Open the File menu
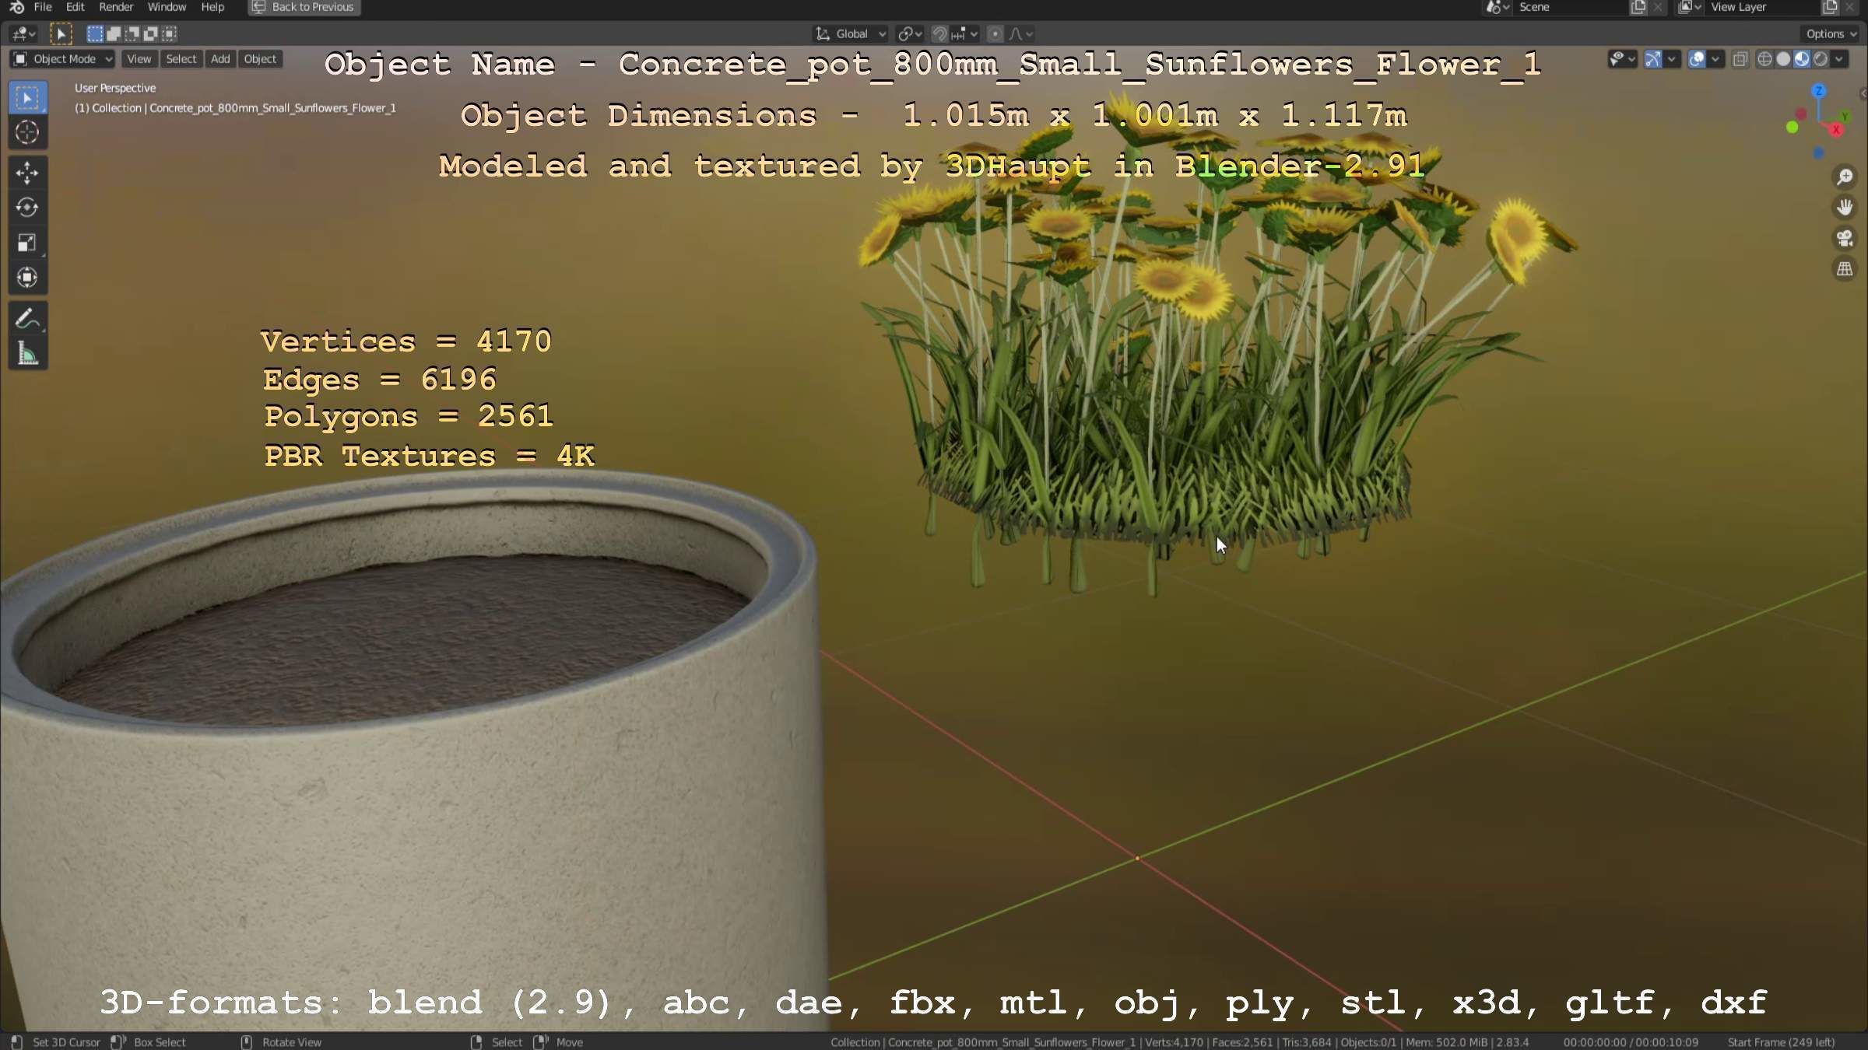1868x1050 pixels. [x=43, y=7]
